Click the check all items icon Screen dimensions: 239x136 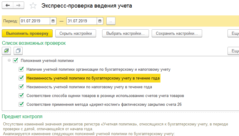click(6, 50)
